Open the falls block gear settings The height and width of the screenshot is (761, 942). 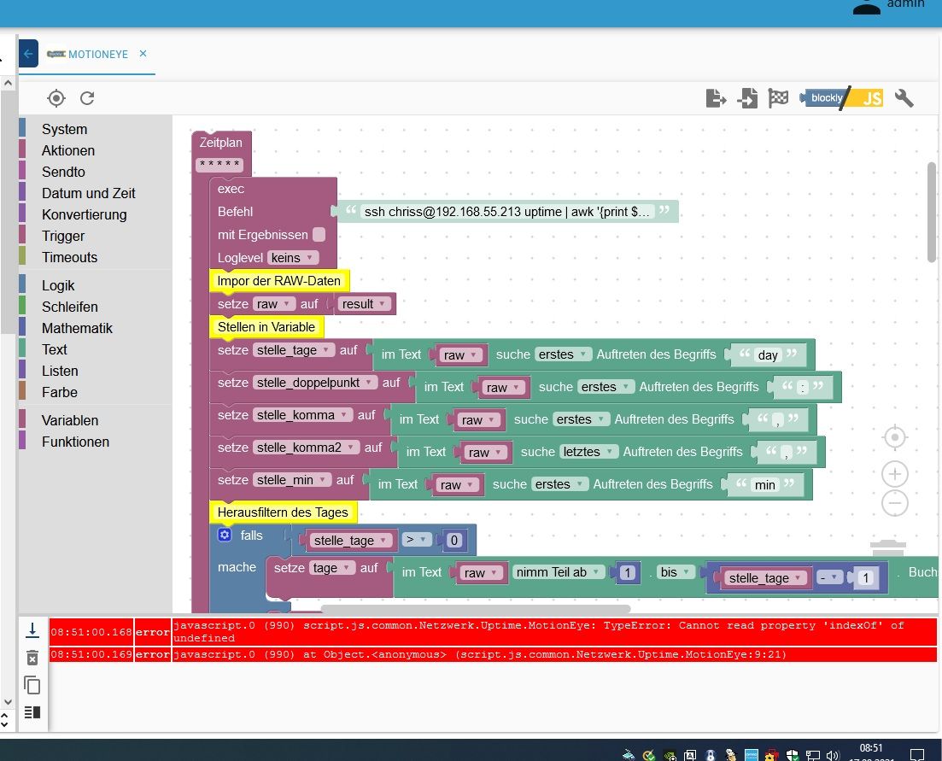225,535
